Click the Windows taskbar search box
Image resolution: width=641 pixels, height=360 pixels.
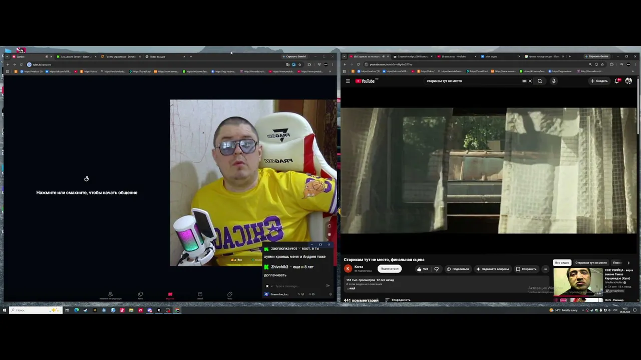point(36,310)
